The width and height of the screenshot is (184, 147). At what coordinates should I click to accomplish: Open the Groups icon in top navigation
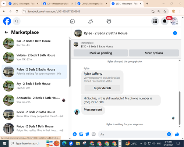point(109,21)
